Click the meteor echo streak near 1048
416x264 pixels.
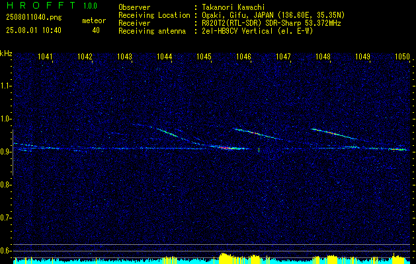(x=334, y=133)
